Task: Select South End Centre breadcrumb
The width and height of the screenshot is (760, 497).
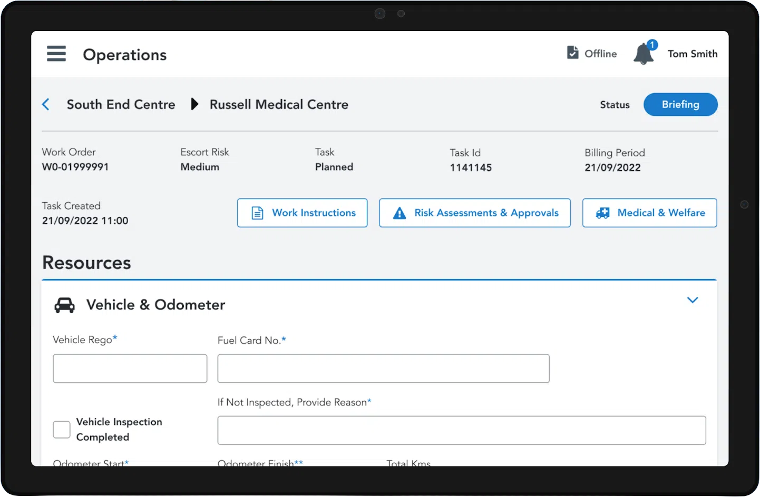Action: tap(121, 104)
